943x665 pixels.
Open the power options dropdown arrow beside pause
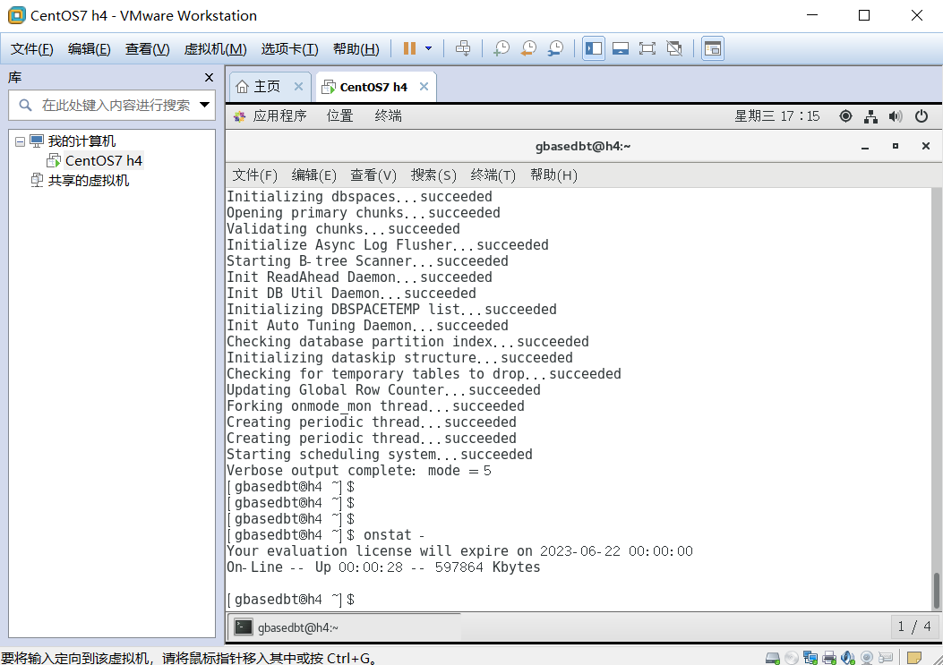428,48
